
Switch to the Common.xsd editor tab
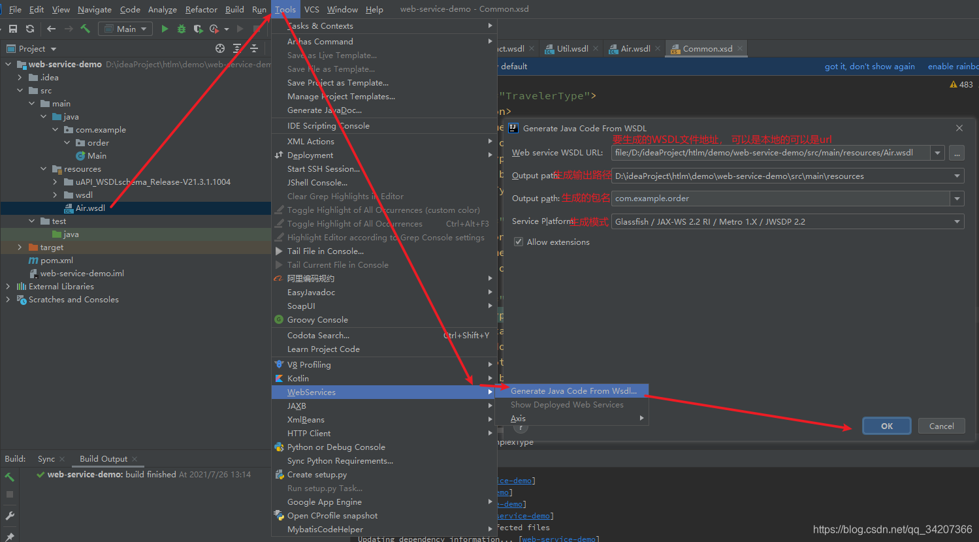tap(707, 48)
